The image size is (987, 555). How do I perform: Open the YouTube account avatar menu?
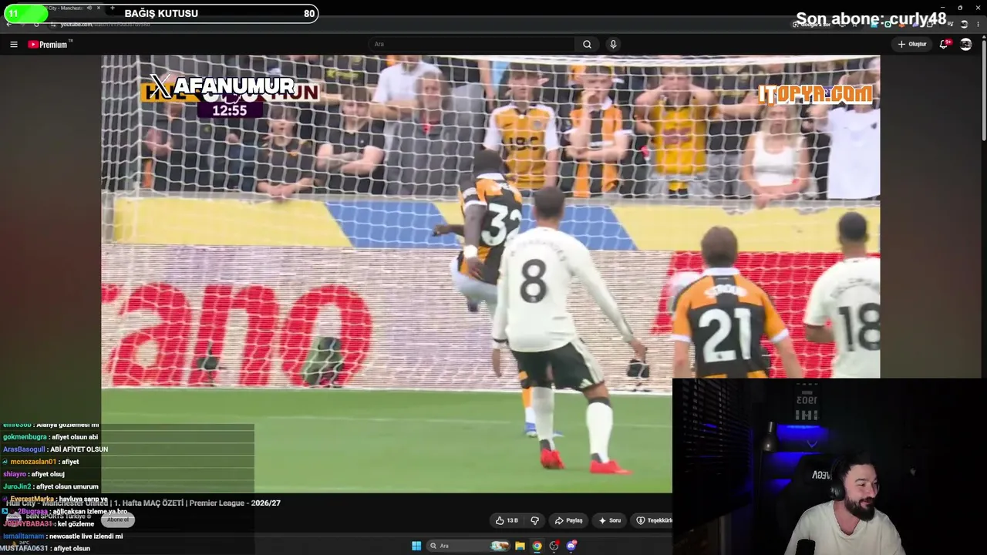tap(965, 44)
